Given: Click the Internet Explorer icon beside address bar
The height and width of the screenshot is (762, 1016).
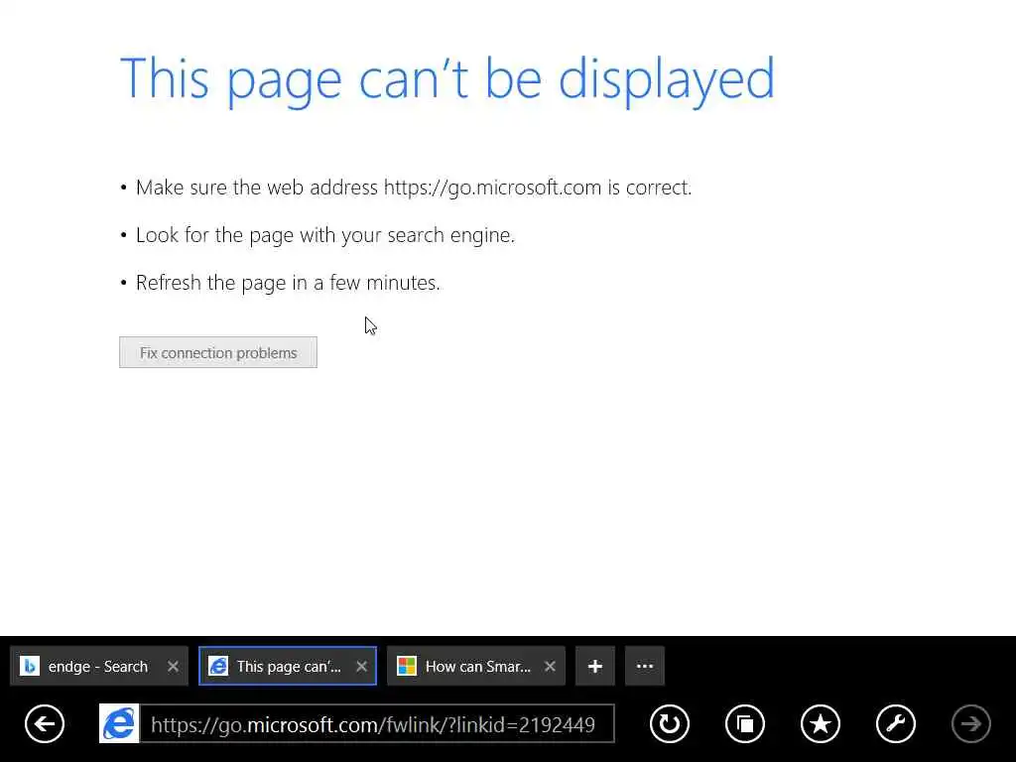Looking at the screenshot, I should [119, 723].
